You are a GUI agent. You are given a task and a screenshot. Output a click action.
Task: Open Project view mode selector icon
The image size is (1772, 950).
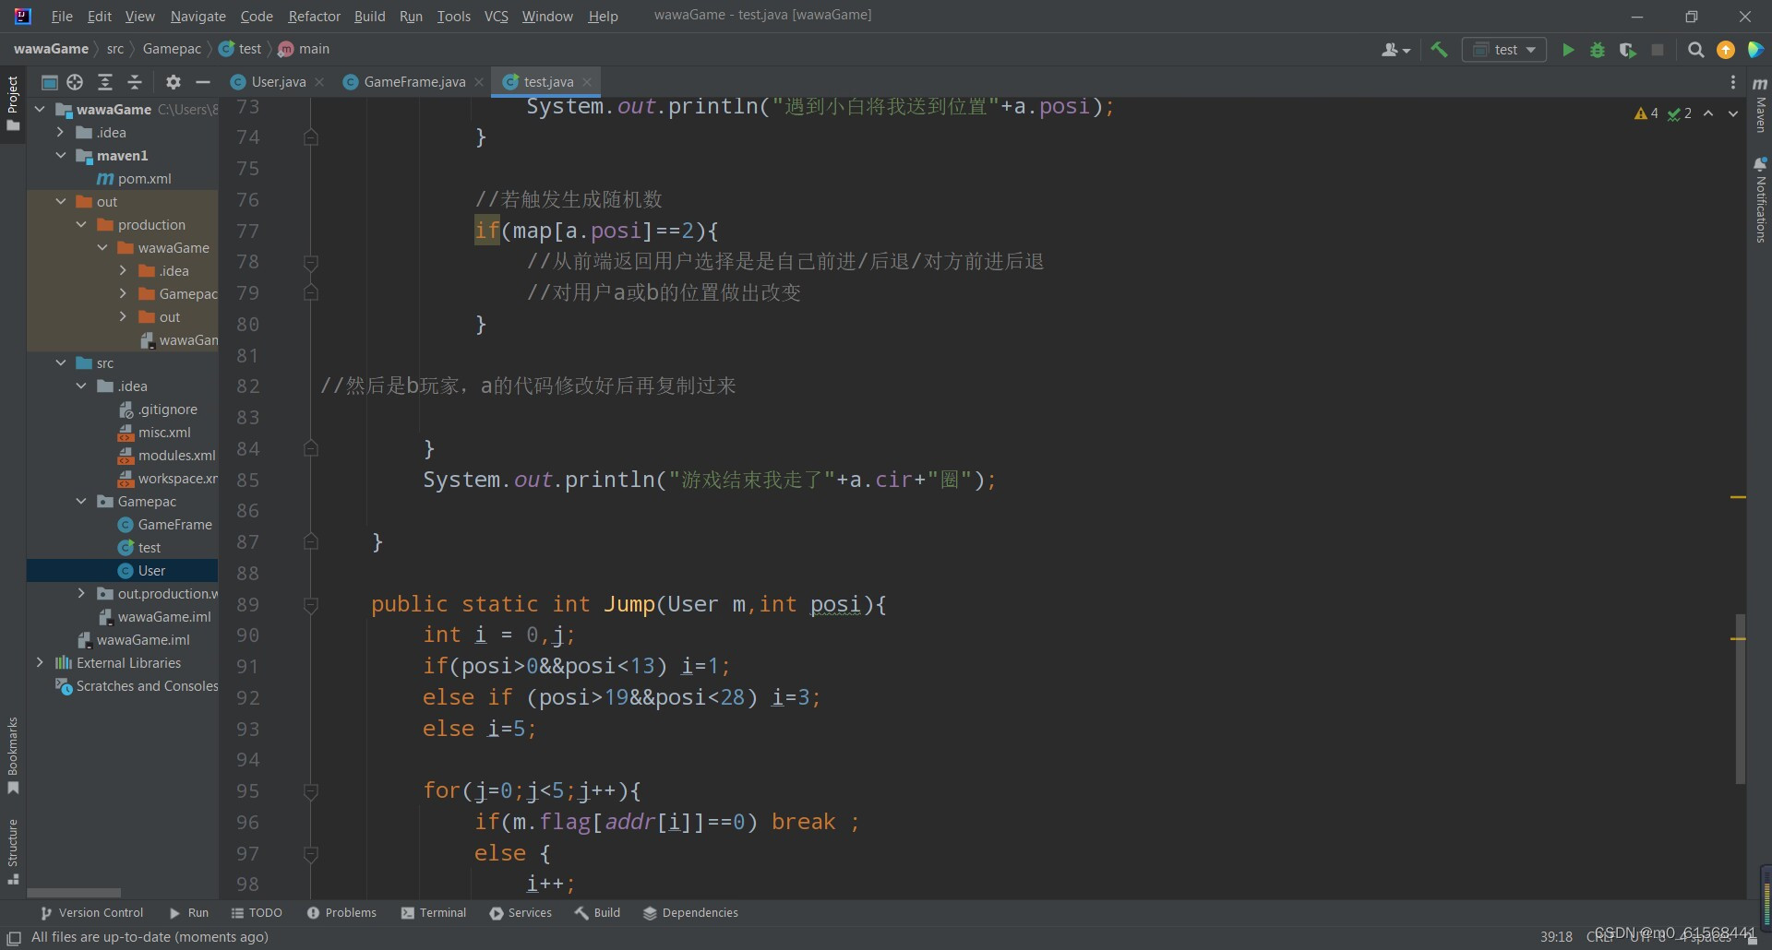50,82
